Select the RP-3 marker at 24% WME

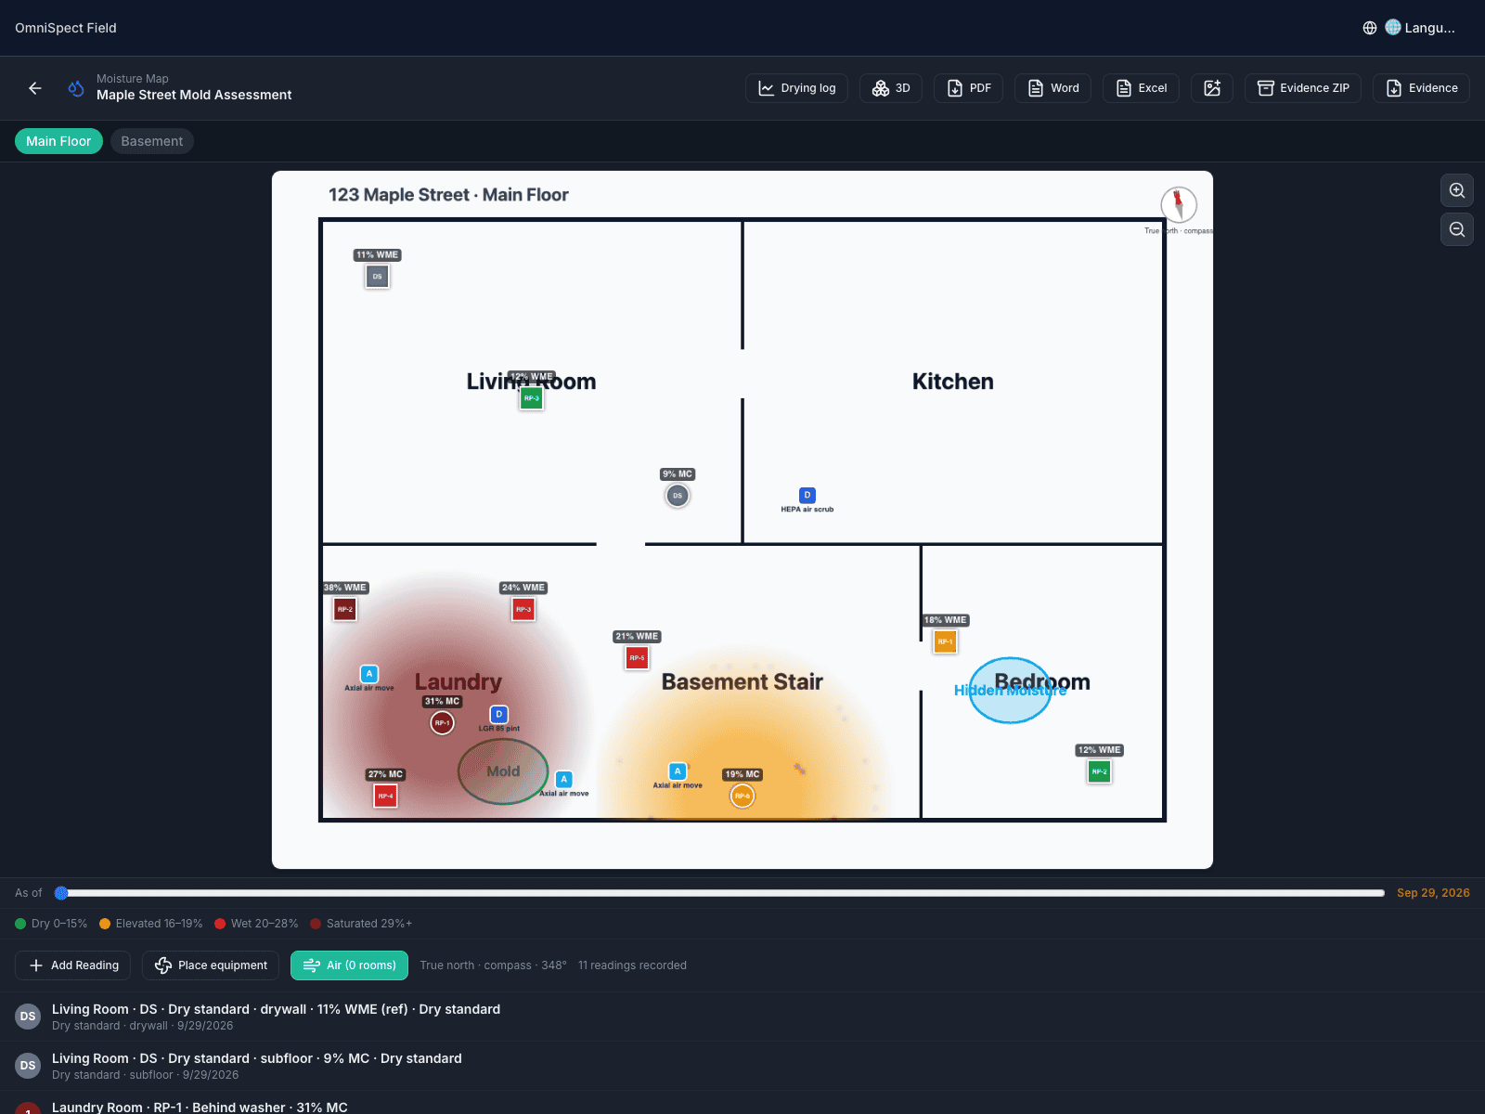523,610
